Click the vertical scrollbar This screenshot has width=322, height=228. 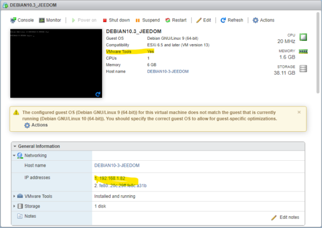(318, 53)
